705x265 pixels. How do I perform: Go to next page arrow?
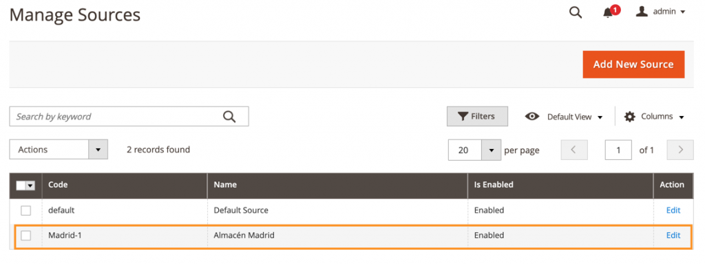[680, 150]
